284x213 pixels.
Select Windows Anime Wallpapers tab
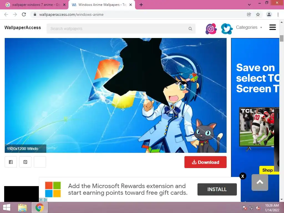pyautogui.click(x=102, y=5)
